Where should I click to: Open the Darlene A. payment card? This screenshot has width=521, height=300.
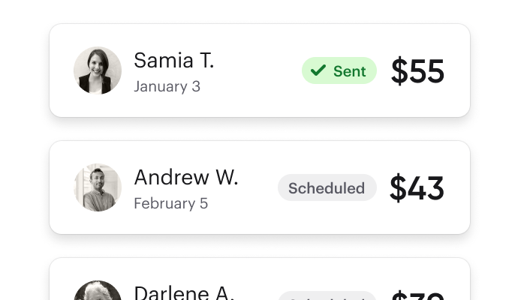tap(260, 279)
